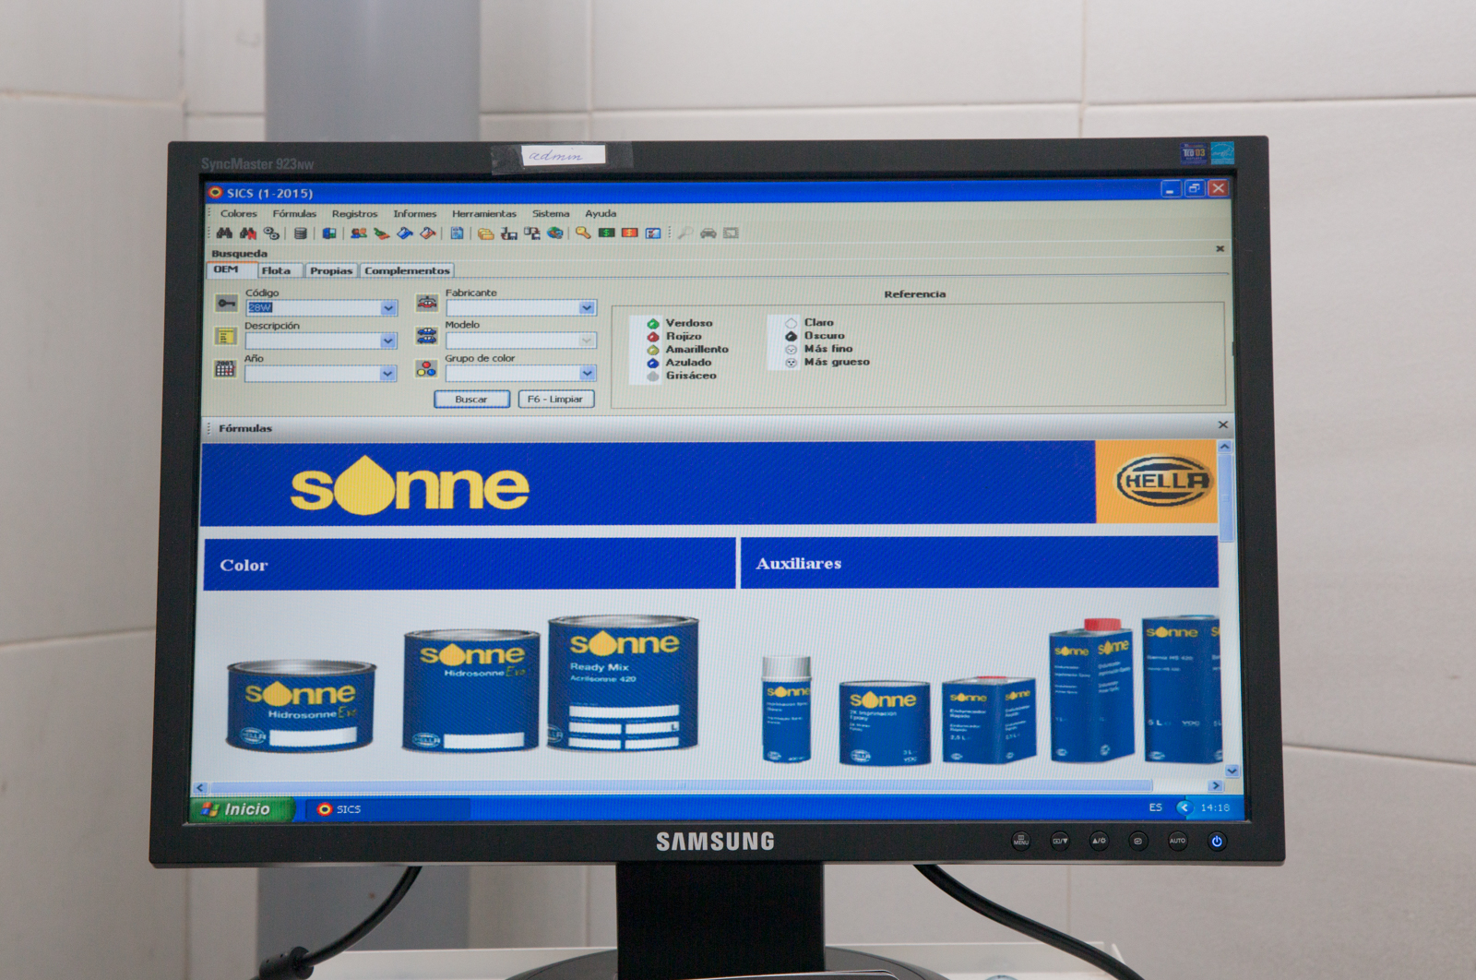Switch to the Complementos tab
The width and height of the screenshot is (1476, 980).
(407, 270)
